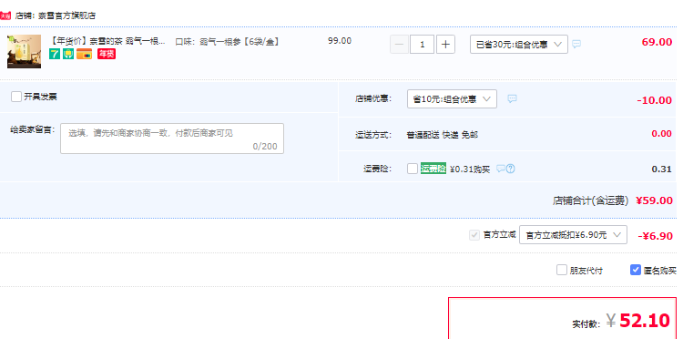Screen dimensions: 683x339
Task: Tick the 运费险 purchase checkbox
Action: (x=413, y=169)
